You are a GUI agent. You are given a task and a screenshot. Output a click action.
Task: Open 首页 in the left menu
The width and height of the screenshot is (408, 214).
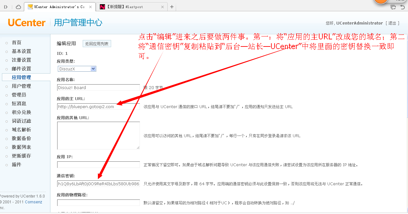click(16, 43)
